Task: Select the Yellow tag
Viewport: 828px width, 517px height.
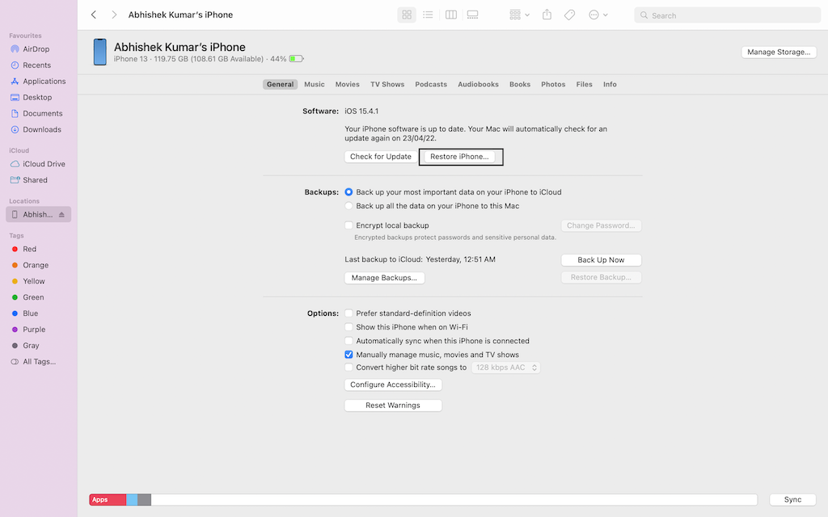Action: coord(33,281)
